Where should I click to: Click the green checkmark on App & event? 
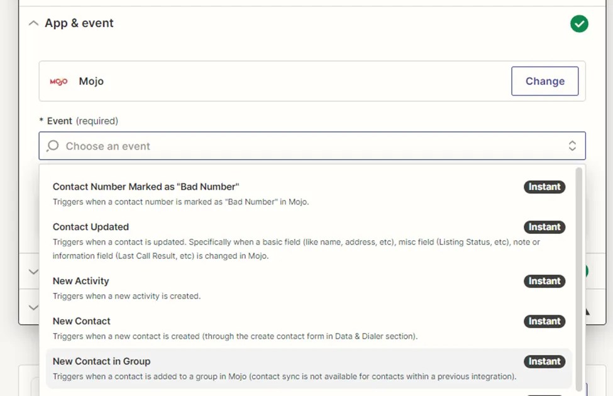(x=579, y=23)
